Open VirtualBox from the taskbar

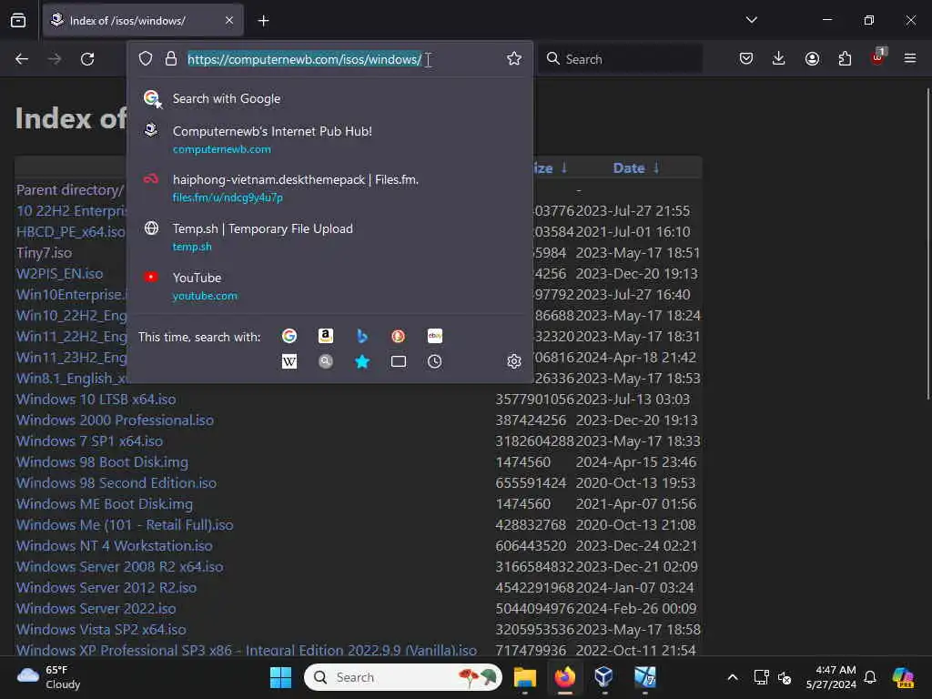(x=604, y=677)
